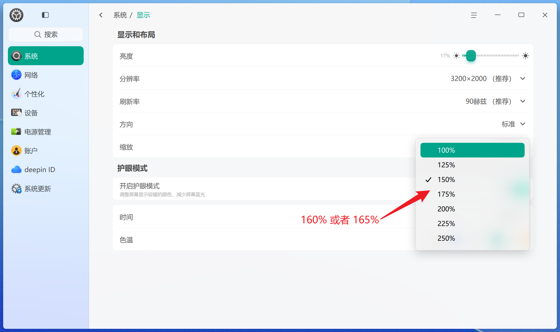Click the high brightness sun icon

[x=525, y=56]
